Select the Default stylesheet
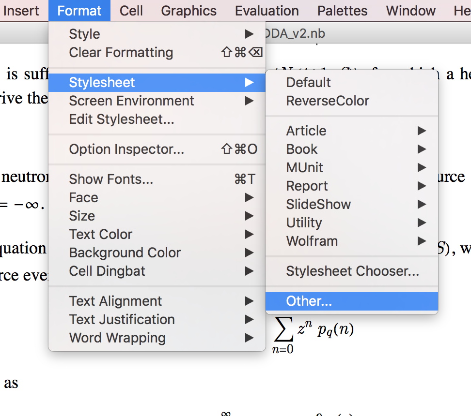 tap(309, 83)
